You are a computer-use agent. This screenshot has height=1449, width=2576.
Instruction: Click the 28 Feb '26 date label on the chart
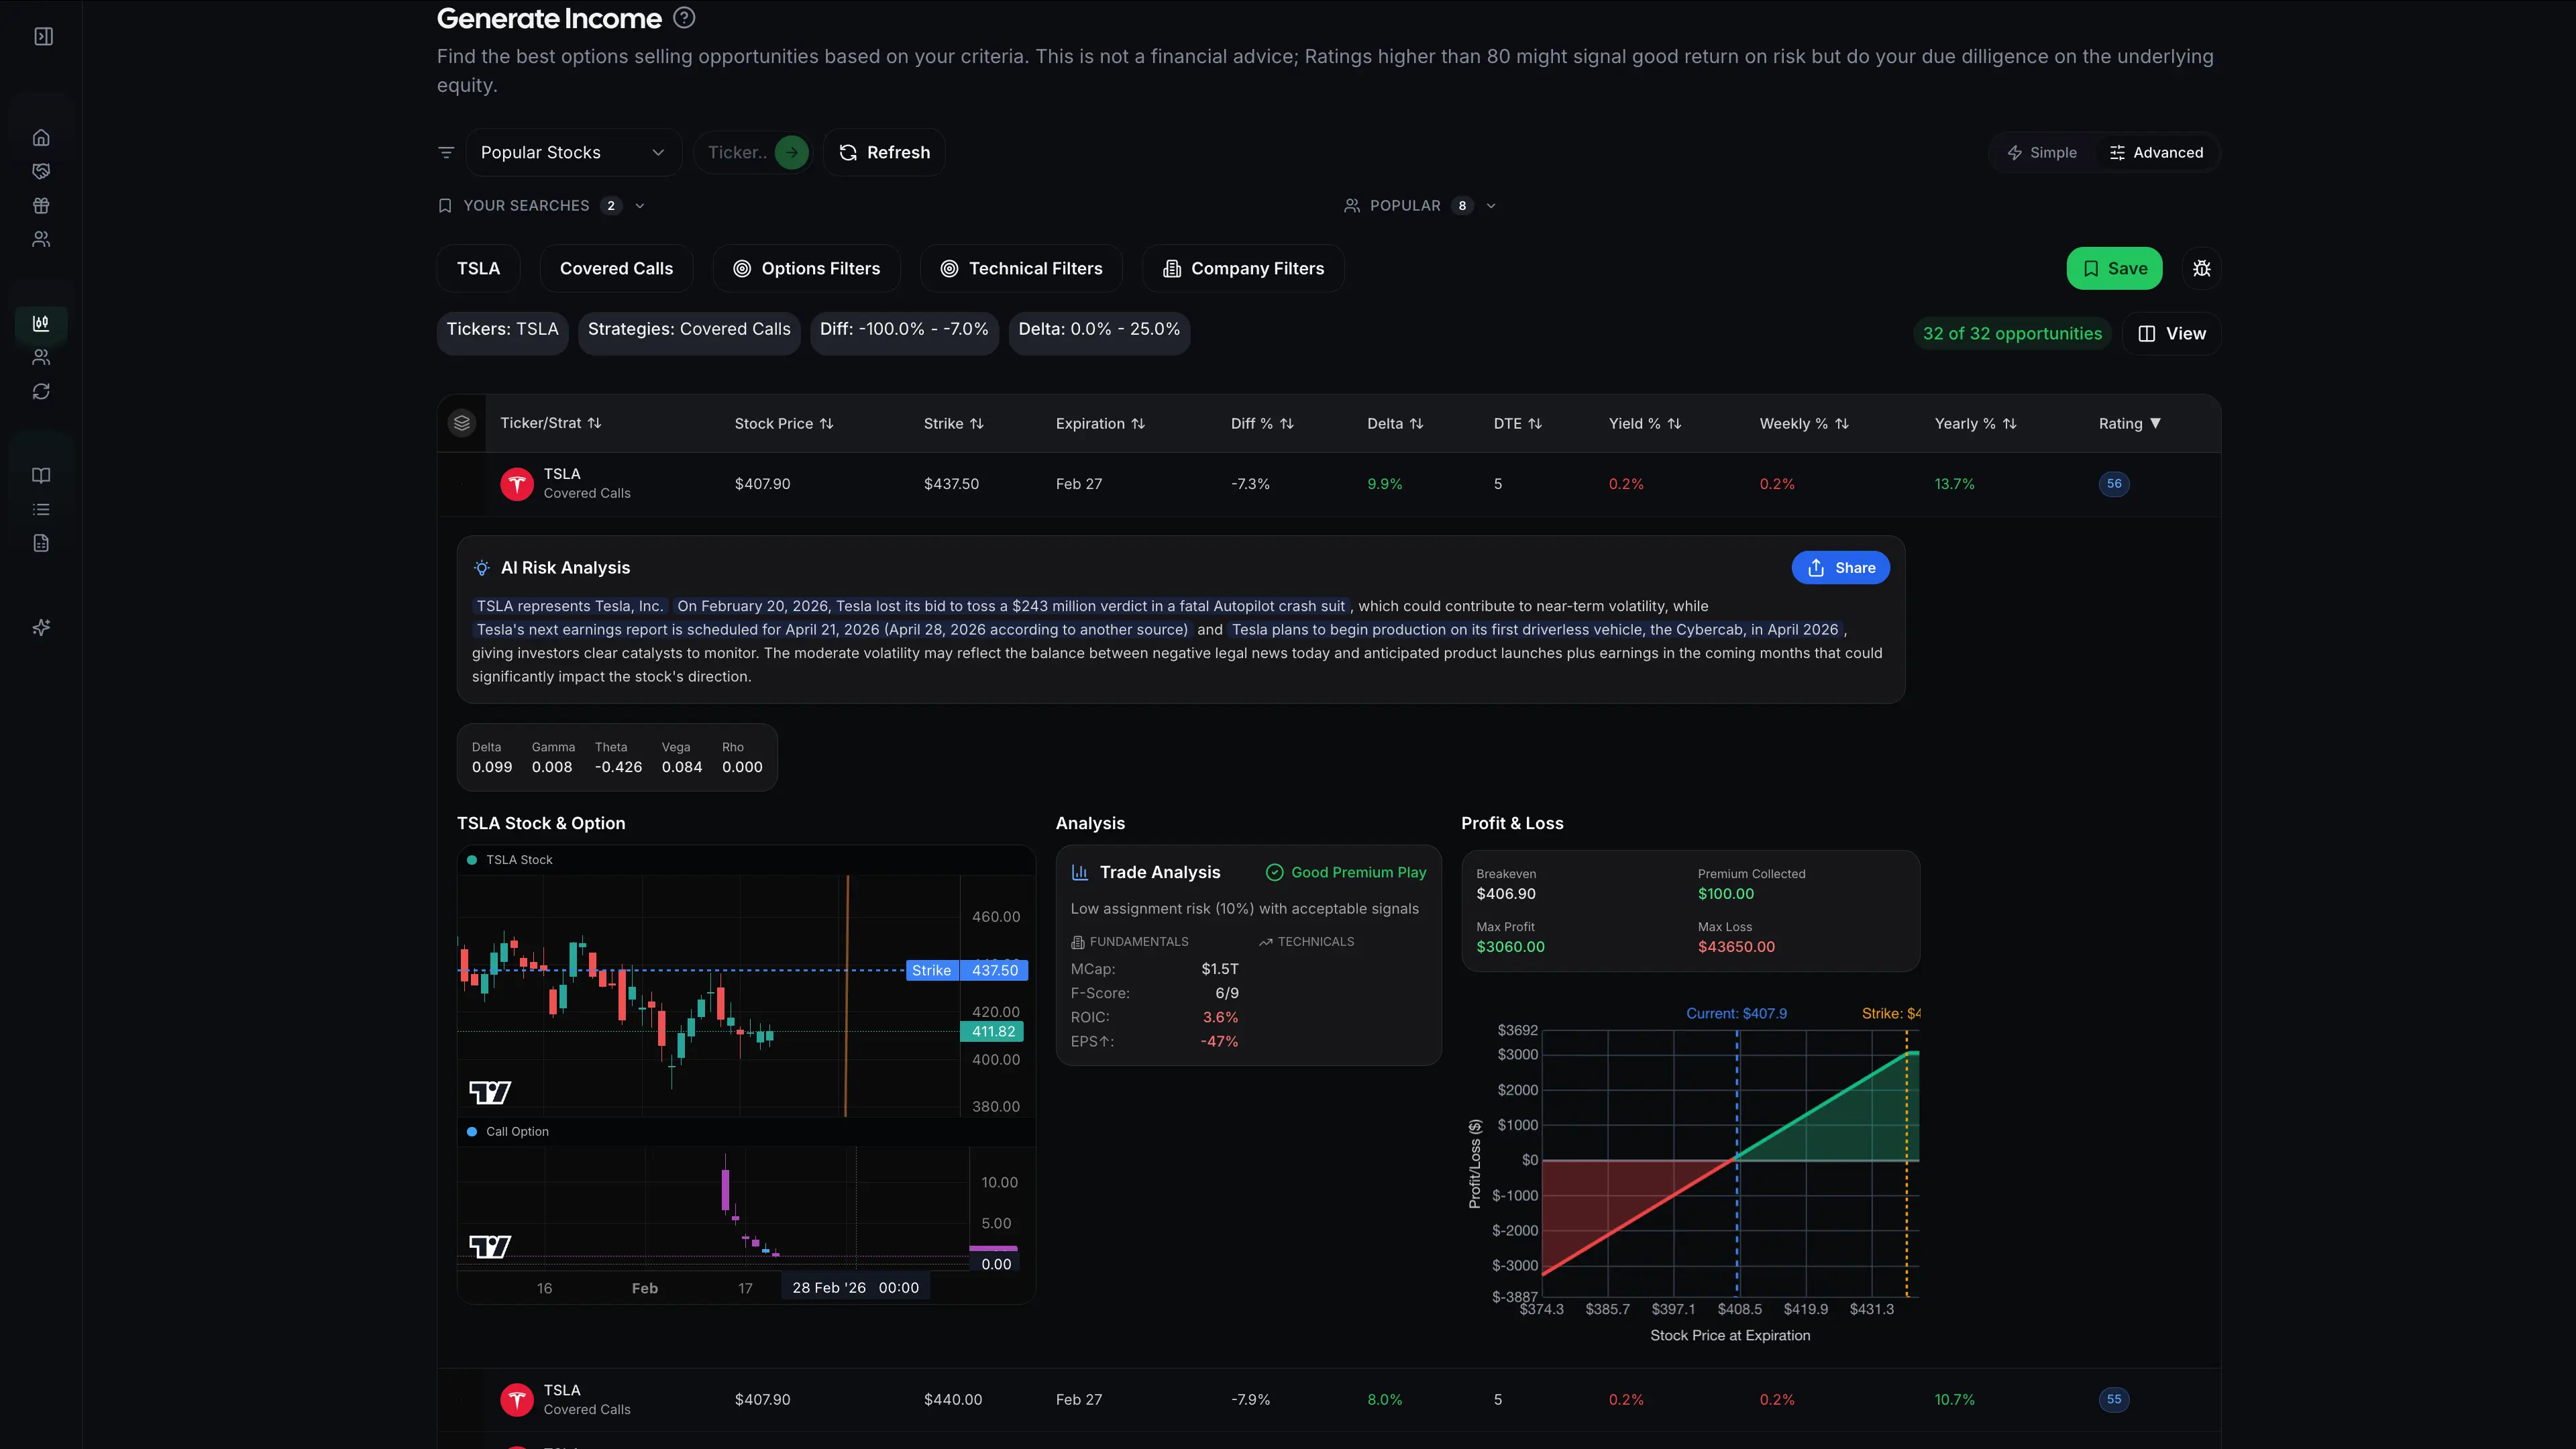click(855, 1288)
